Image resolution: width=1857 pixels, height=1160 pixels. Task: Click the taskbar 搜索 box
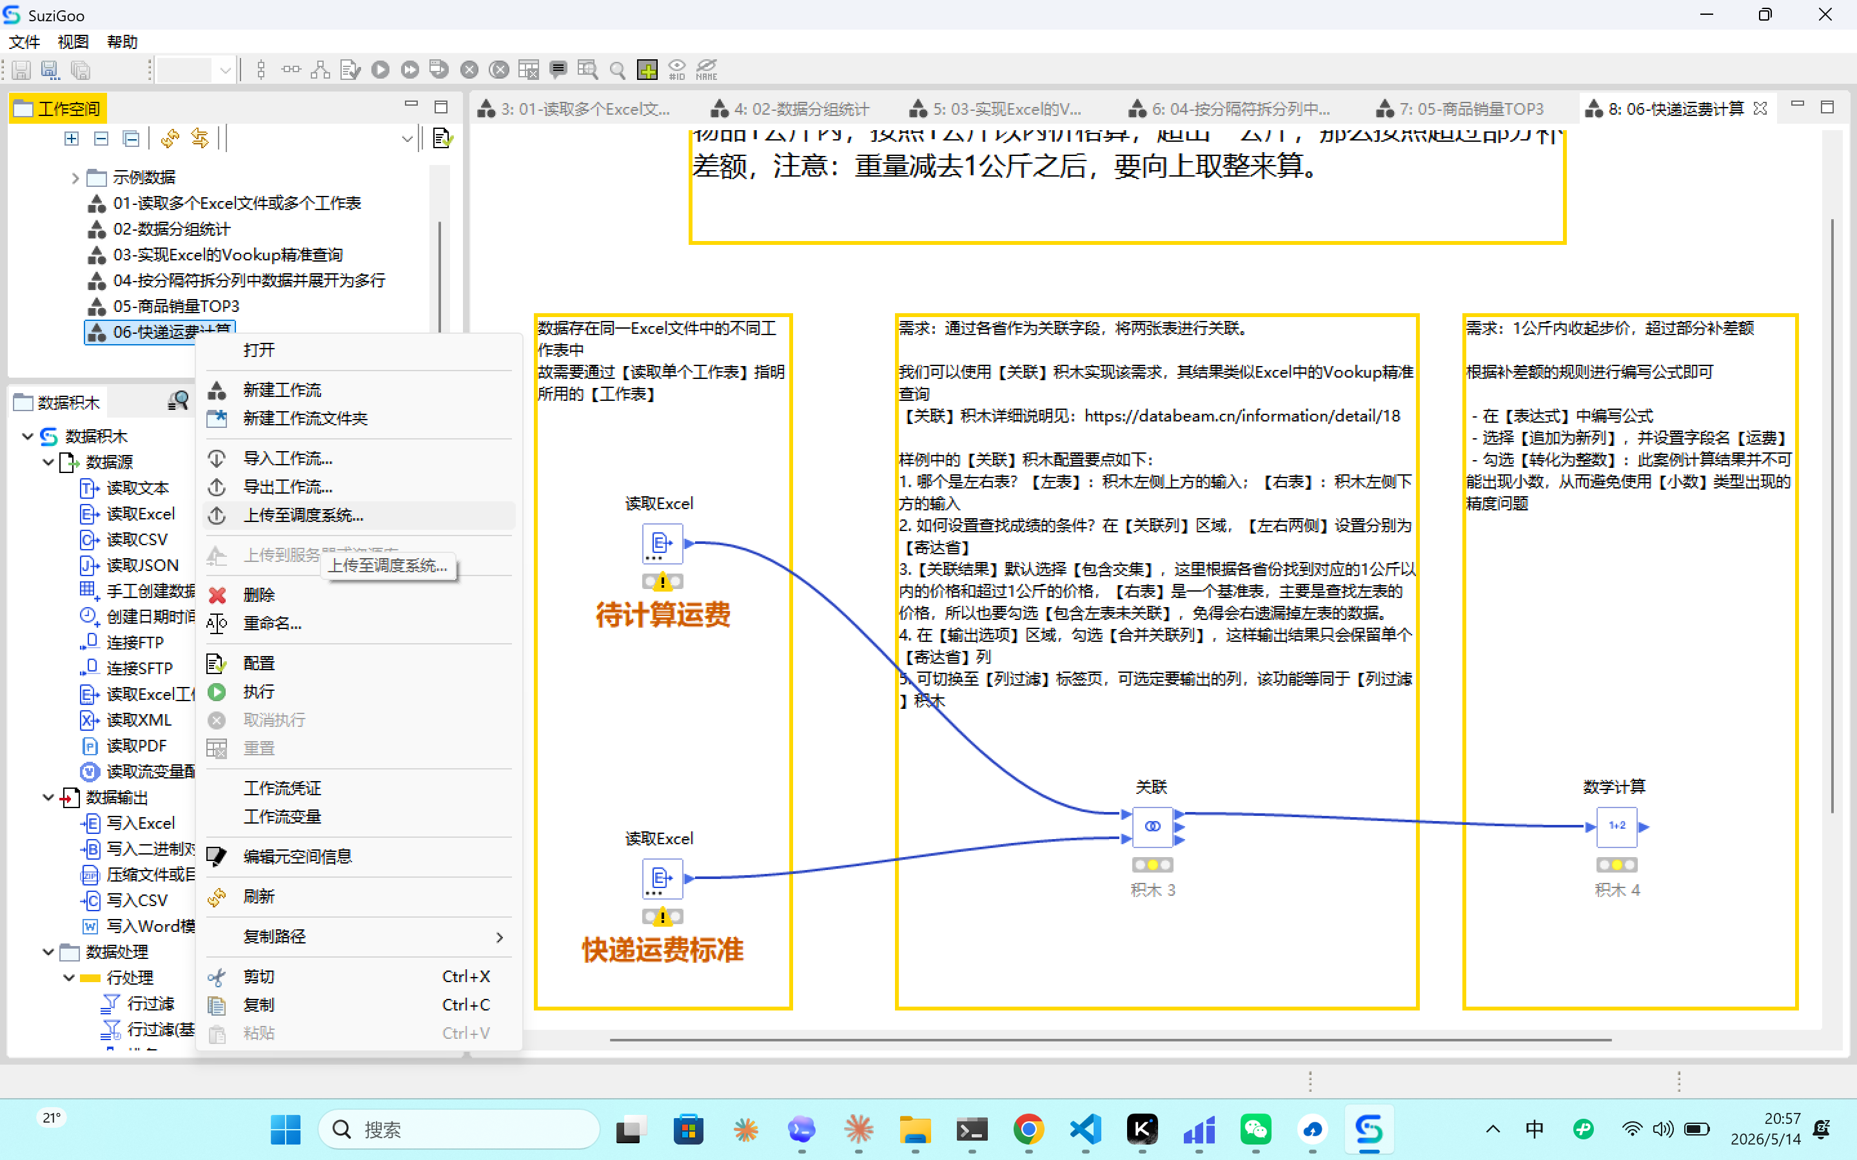[x=458, y=1130]
